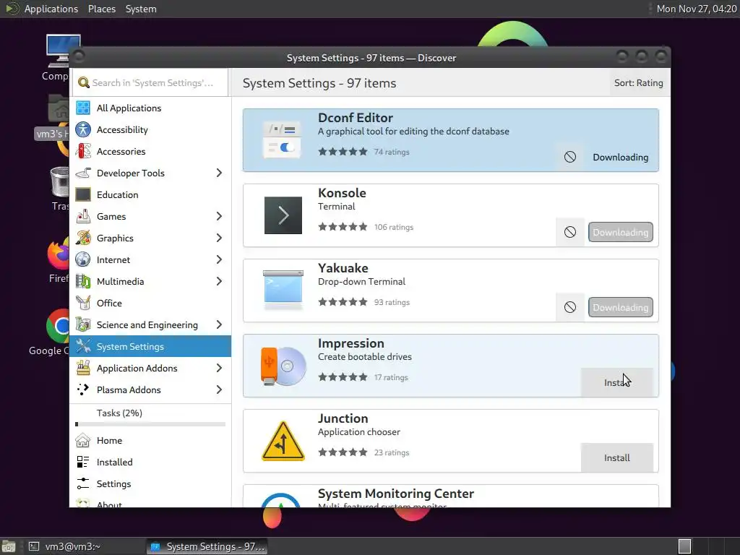The image size is (740, 555).
Task: Go to the Installed page
Action: (x=150, y=462)
